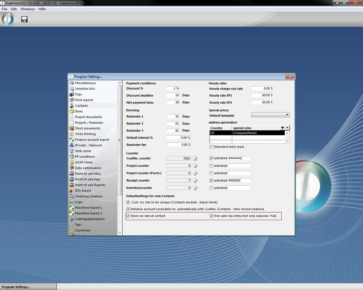Remove address rule with minus button

tap(288, 128)
